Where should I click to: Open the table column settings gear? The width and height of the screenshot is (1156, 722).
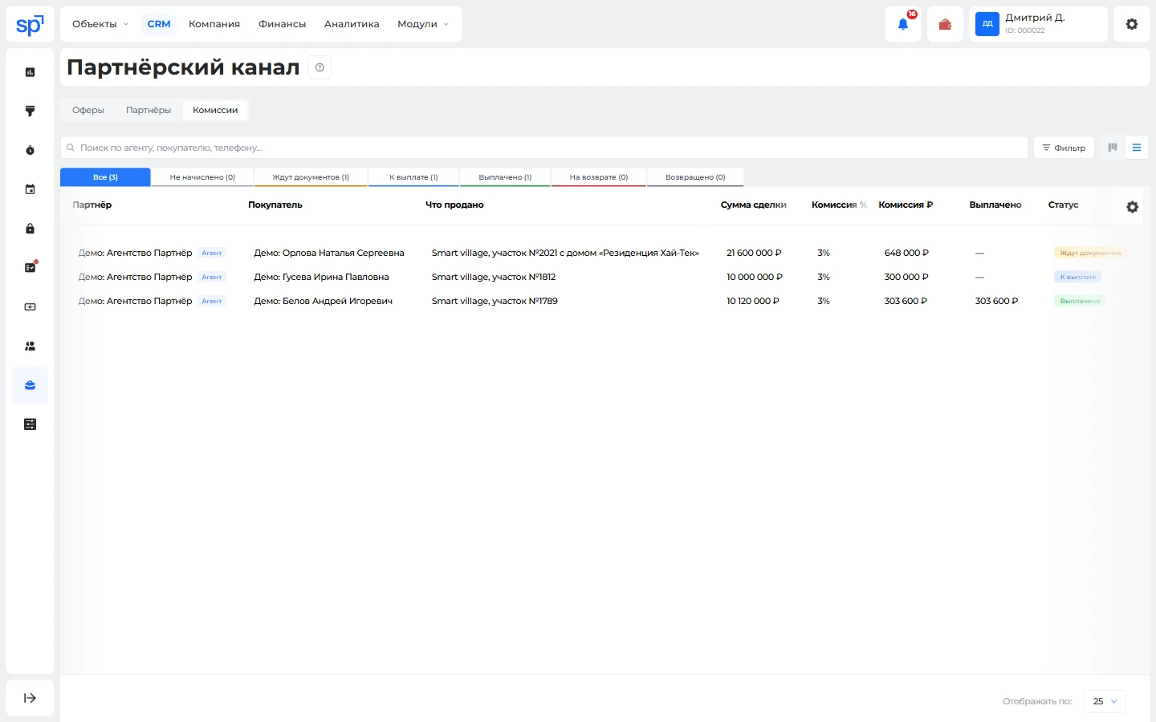[1132, 207]
